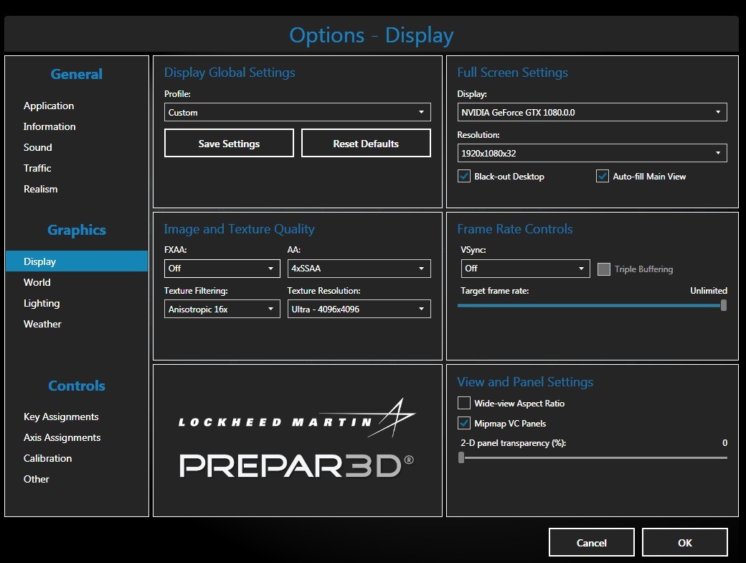Open the Calibration controls page

[x=47, y=458]
